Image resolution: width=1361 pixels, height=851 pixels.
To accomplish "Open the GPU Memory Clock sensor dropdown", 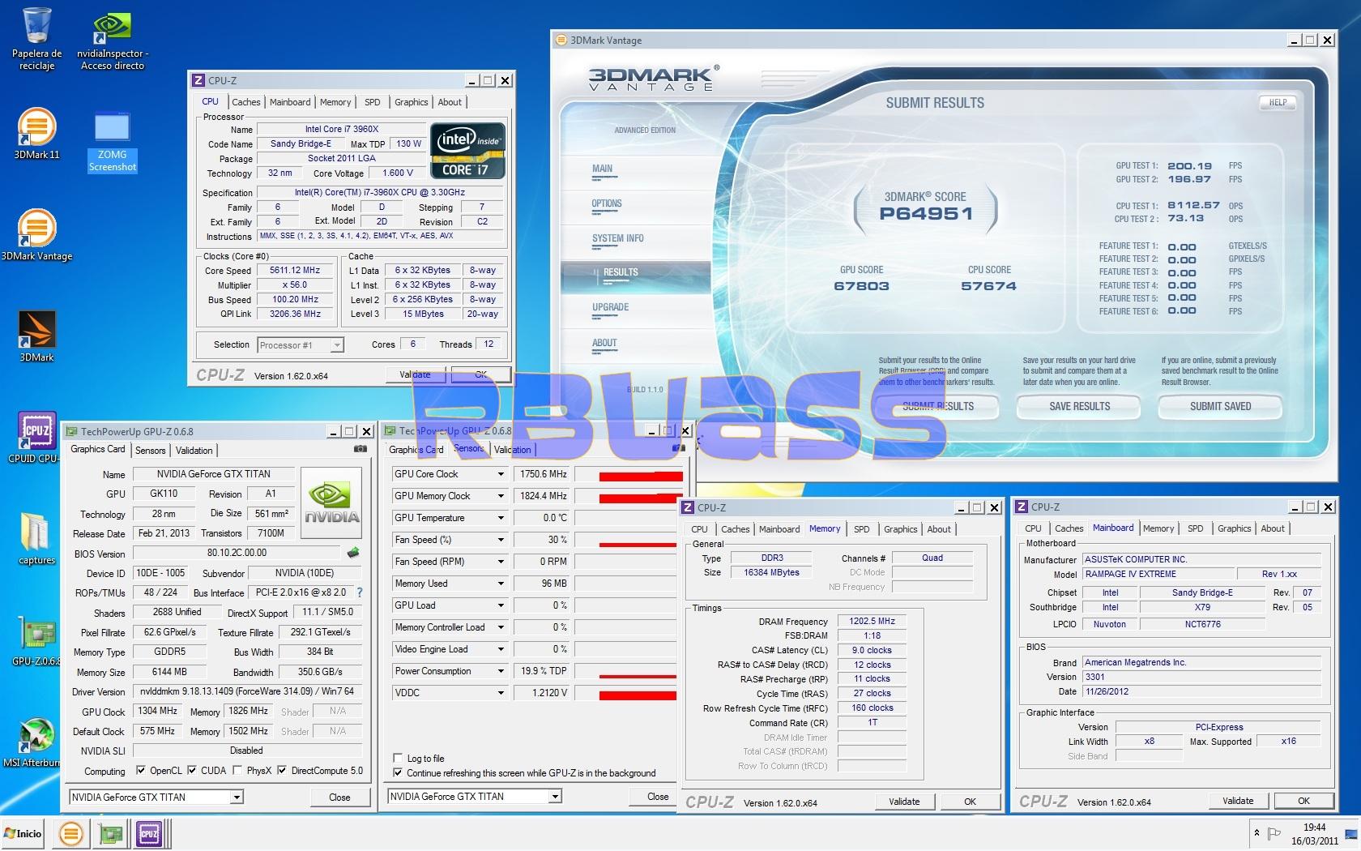I will [x=501, y=496].
